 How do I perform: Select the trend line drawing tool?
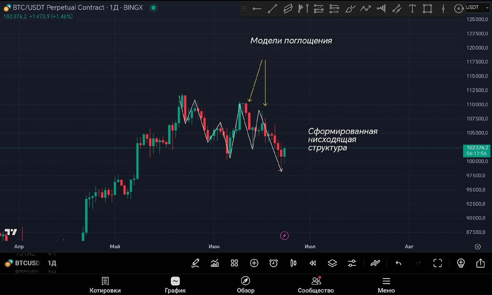pos(273,9)
